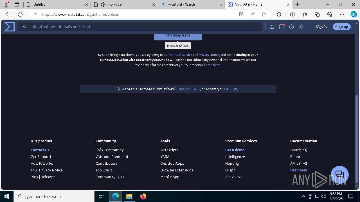
Task: Switch to the virustotal - Search tab
Action: tap(191, 4)
